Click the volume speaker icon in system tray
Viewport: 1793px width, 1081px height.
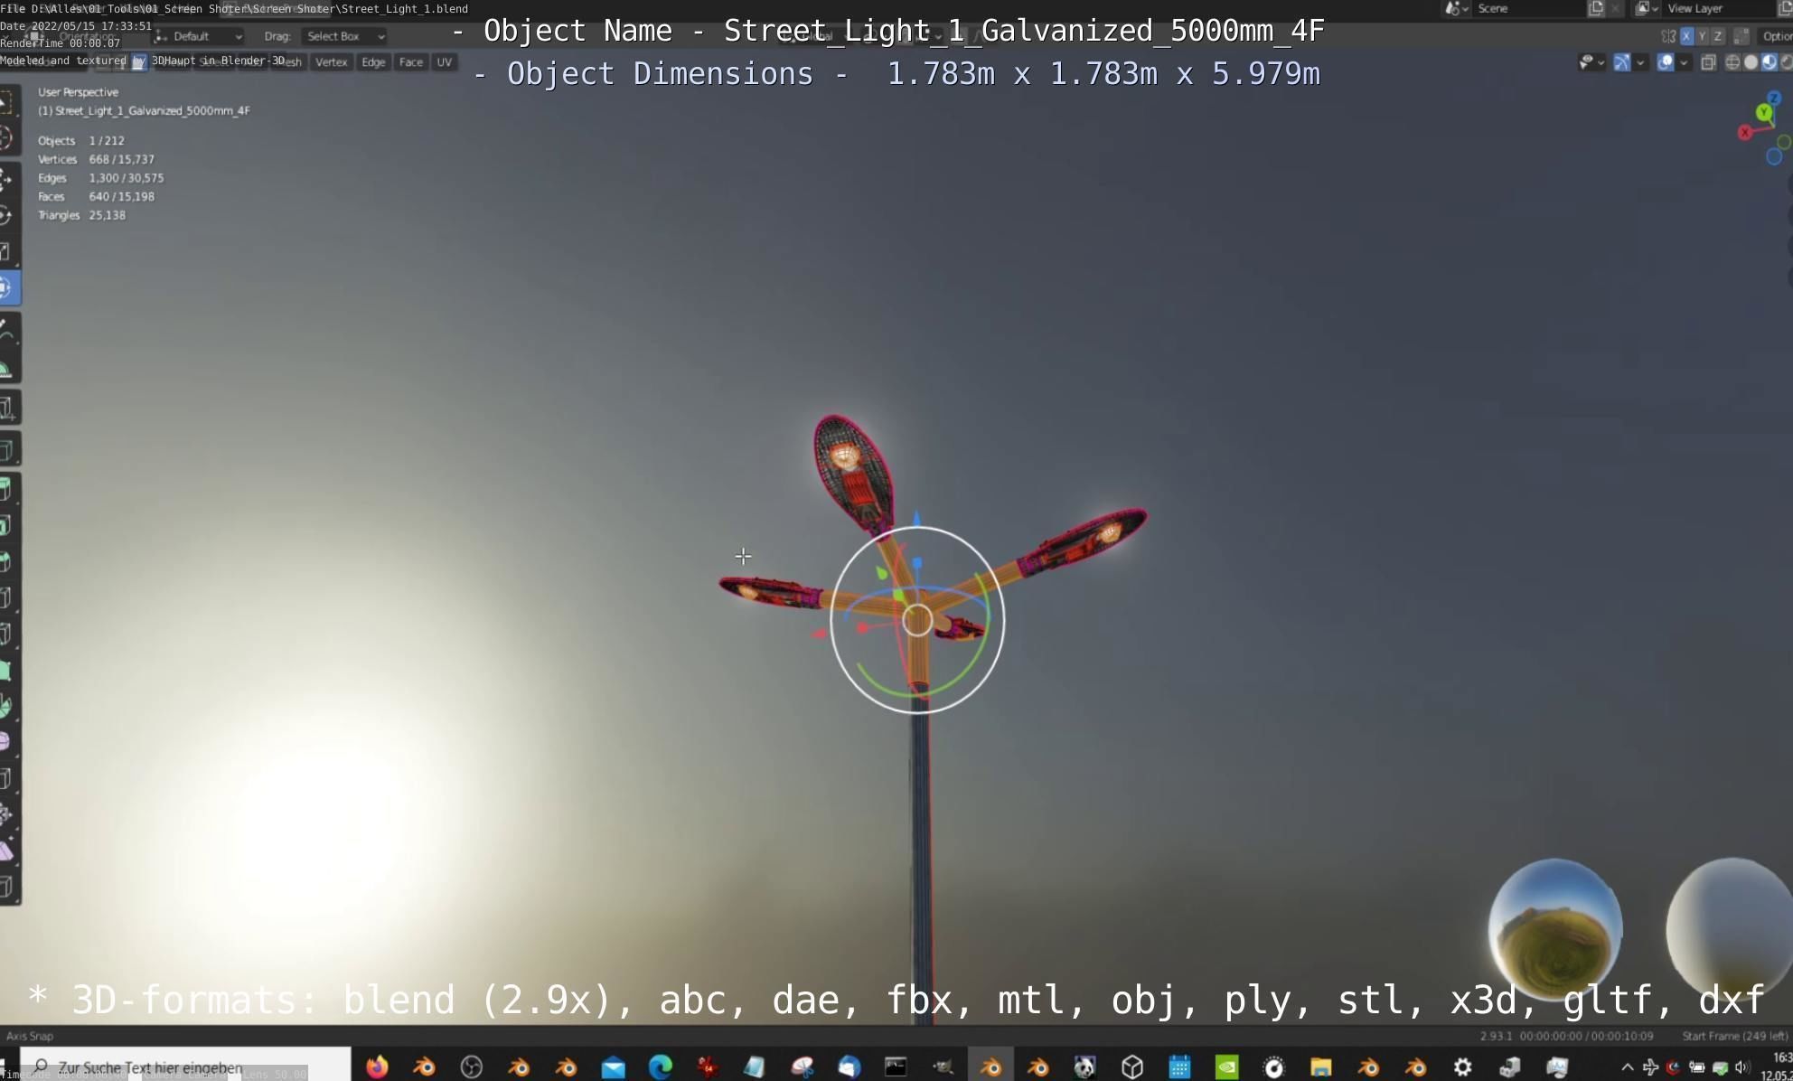[x=1741, y=1067]
